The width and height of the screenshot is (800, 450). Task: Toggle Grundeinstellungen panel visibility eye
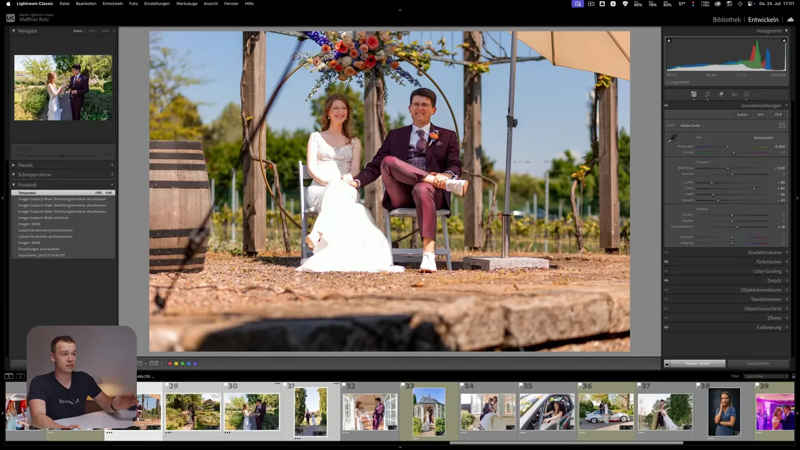pyautogui.click(x=666, y=105)
